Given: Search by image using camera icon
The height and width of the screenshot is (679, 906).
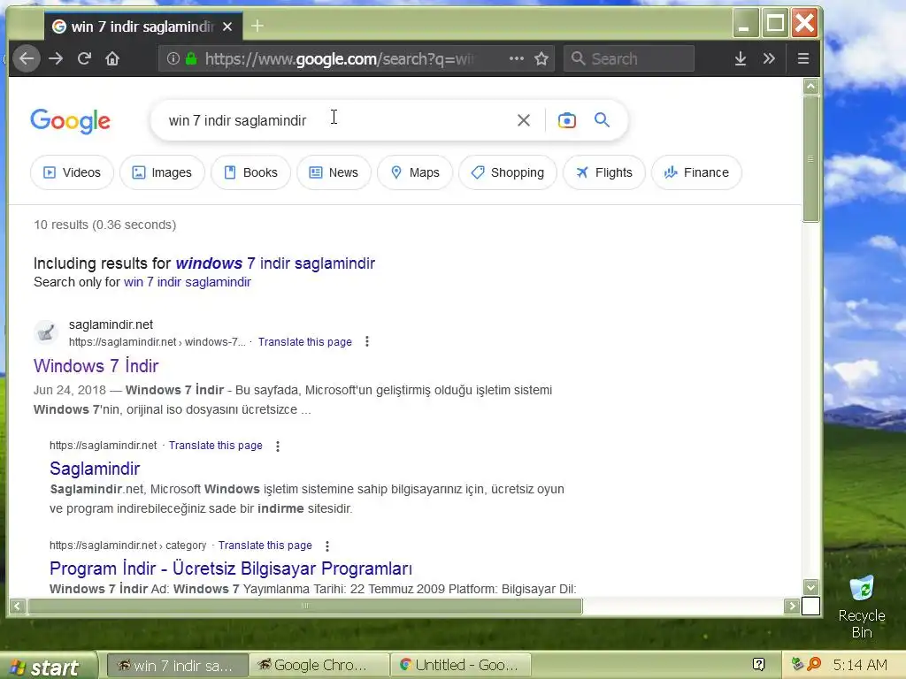Looking at the screenshot, I should coord(567,120).
